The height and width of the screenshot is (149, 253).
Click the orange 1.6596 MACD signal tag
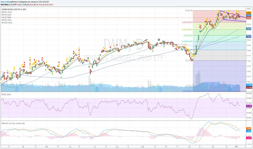249,128
